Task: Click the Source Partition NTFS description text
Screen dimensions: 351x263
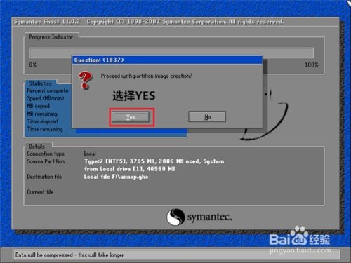Action: [x=154, y=165]
